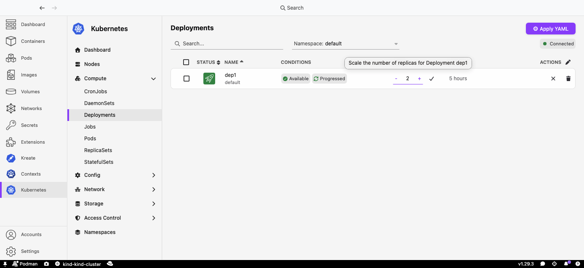Screen dimensions: 584x268
Task: Open the Namespace dropdown
Action: coord(346,44)
